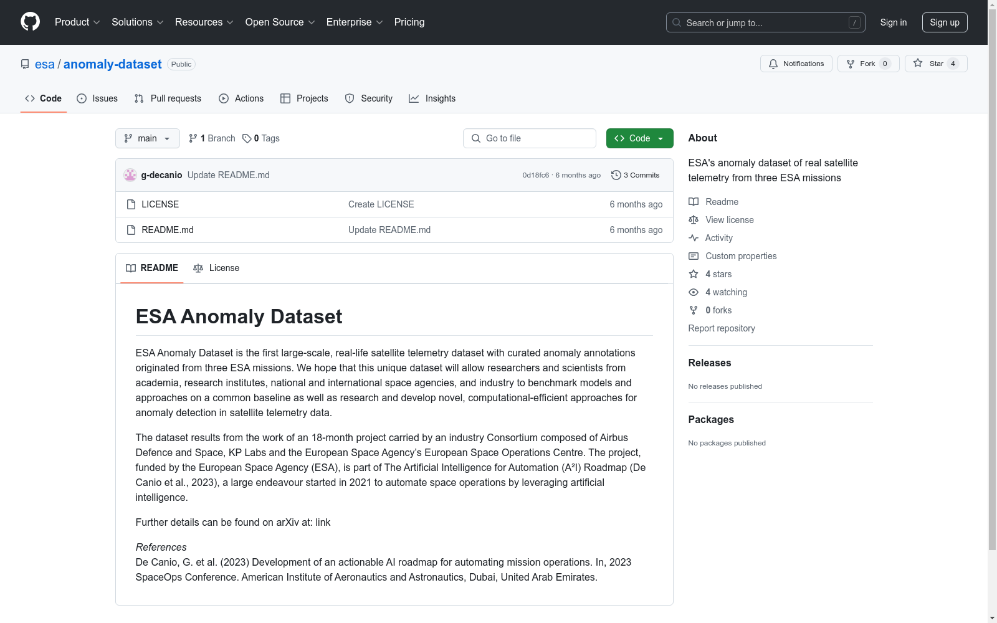Click the star count badge showing 4

(x=953, y=64)
